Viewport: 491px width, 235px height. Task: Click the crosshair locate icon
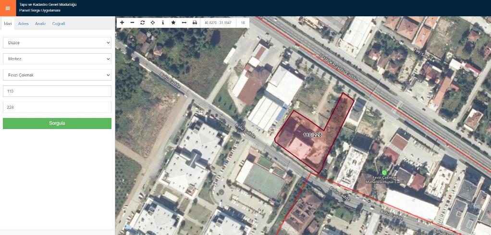153,23
